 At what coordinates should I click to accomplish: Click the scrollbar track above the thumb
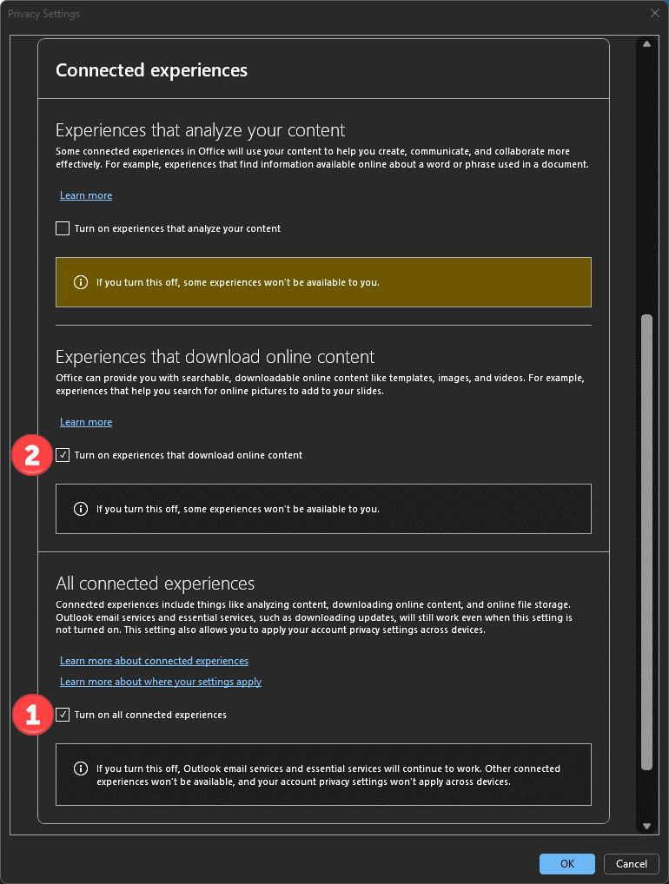pos(647,181)
